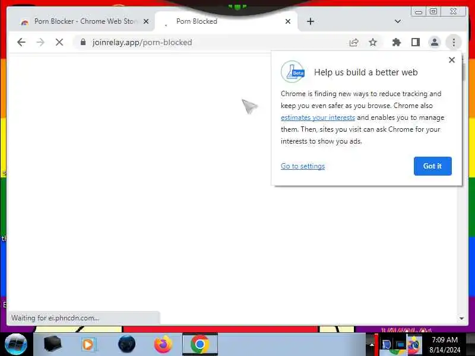475x356 pixels.
Task: Open the Windows Start menu
Action: pyautogui.click(x=16, y=344)
